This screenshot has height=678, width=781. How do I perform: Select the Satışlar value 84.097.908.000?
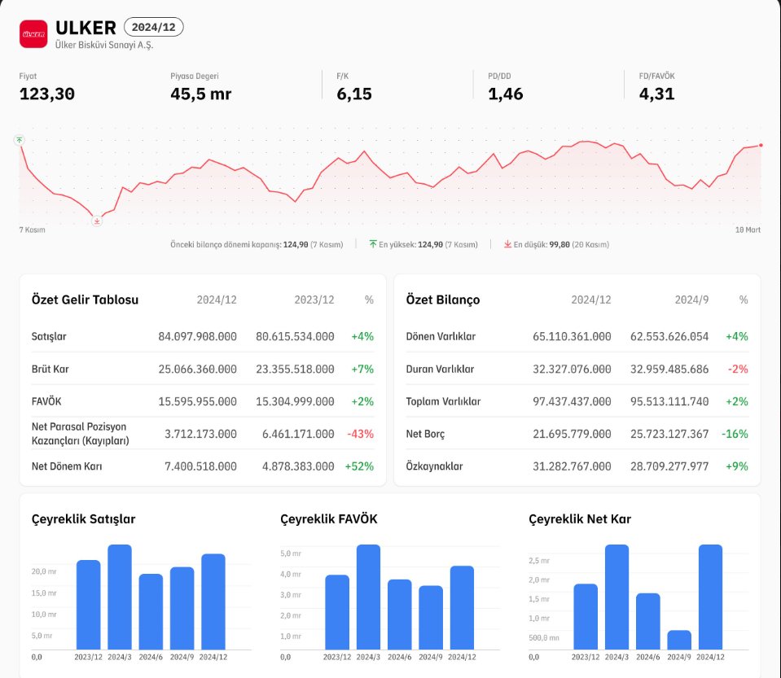tap(198, 336)
